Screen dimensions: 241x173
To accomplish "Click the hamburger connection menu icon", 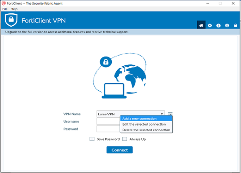I will 170,114.
